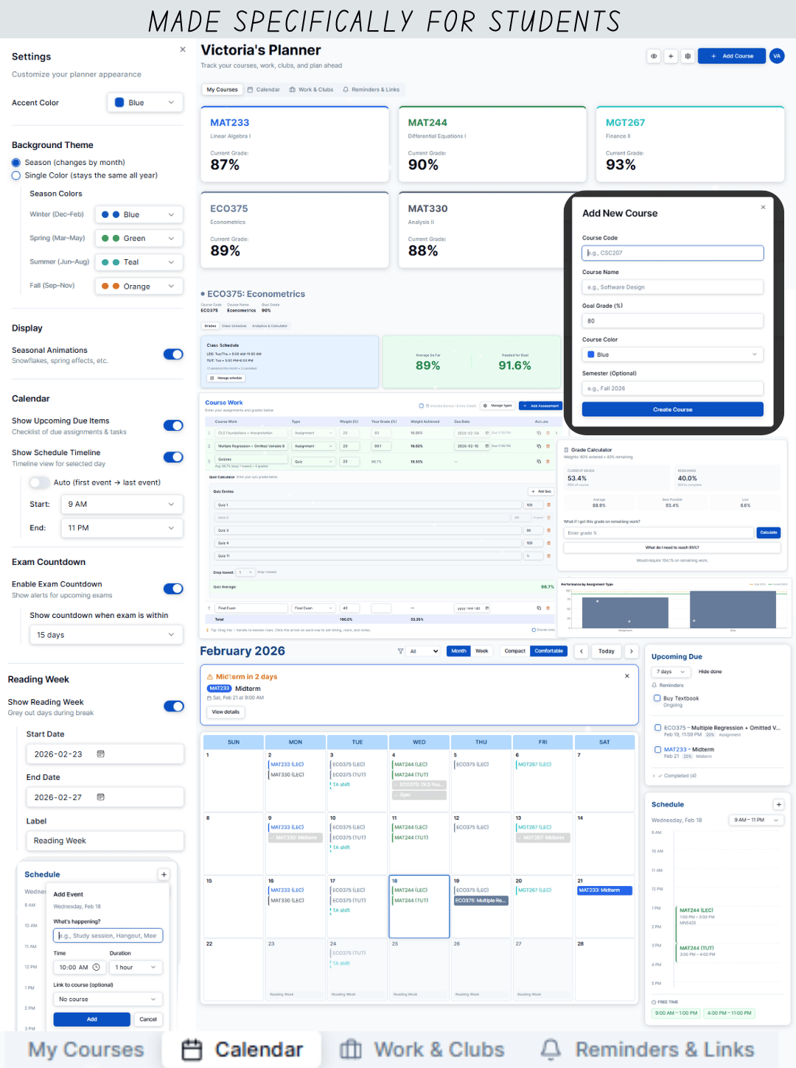Viewport: 796px width, 1068px height.
Task: Select Single Color background theme radio
Action: point(16,175)
